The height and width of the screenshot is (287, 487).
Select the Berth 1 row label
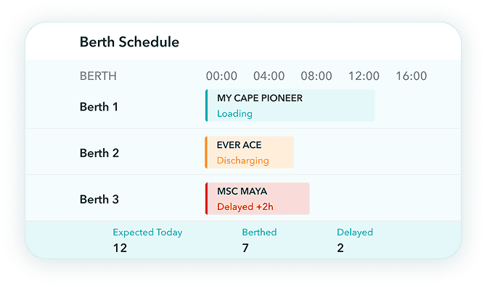[x=99, y=107]
